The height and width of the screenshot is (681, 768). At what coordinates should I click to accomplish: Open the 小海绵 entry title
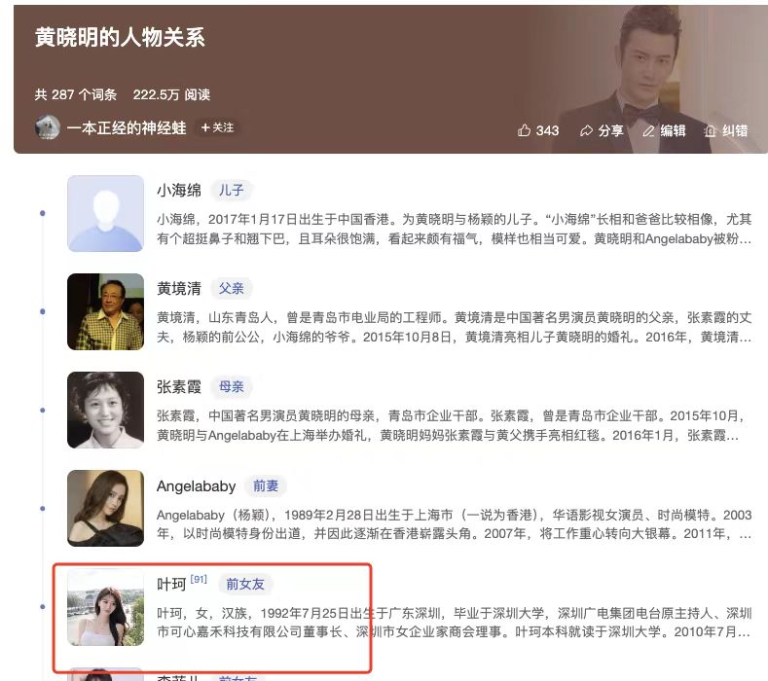coord(179,190)
